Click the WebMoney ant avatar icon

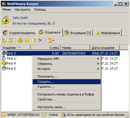pyautogui.click(x=6, y=20)
